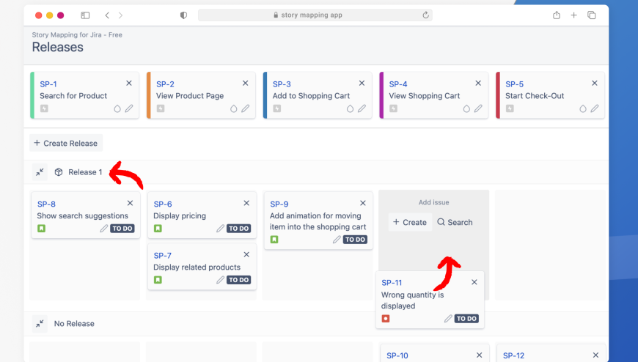Image resolution: width=638 pixels, height=362 pixels.
Task: Change color of SP-5 epic
Action: [x=583, y=108]
